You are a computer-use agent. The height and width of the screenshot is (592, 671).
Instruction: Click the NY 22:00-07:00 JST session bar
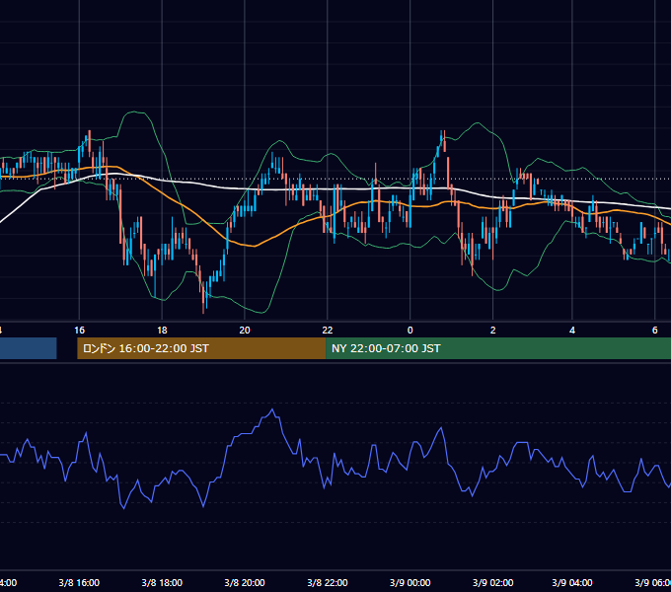(498, 348)
